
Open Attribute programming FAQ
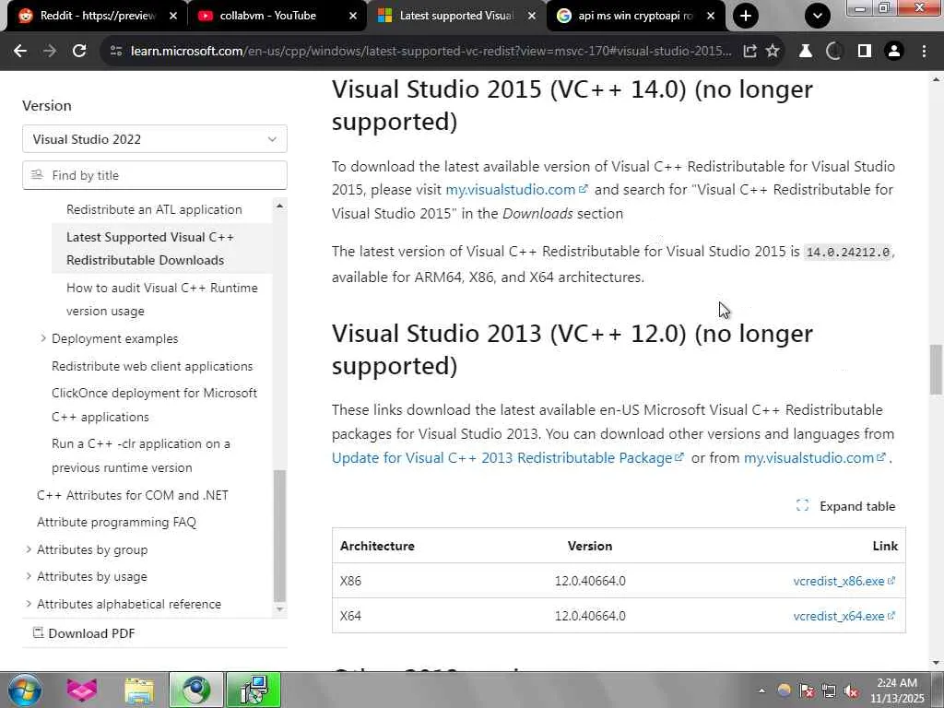[117, 522]
